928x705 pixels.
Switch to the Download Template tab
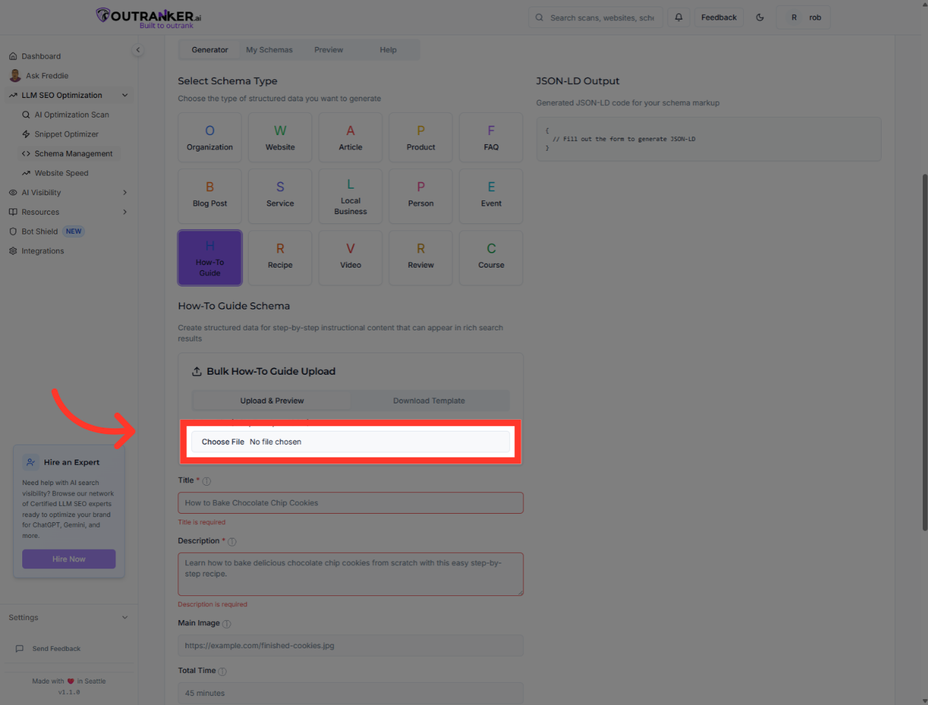pos(429,401)
